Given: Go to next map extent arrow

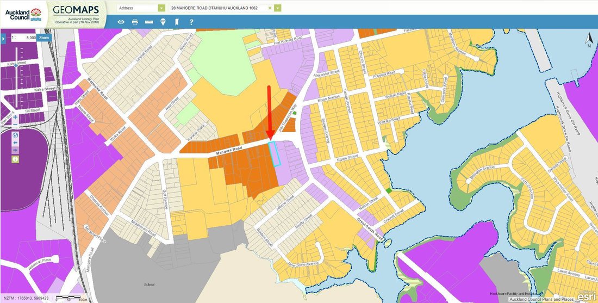Looking at the screenshot, I should tap(15, 151).
